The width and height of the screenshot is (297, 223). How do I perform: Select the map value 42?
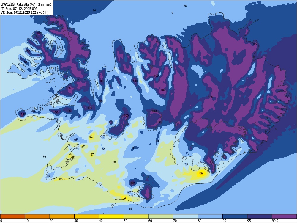124,198
